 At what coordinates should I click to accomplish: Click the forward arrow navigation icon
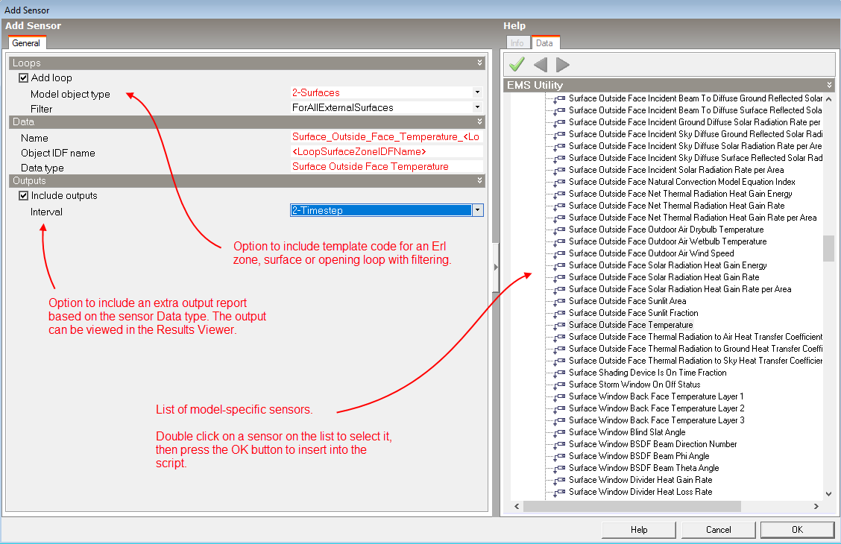563,64
